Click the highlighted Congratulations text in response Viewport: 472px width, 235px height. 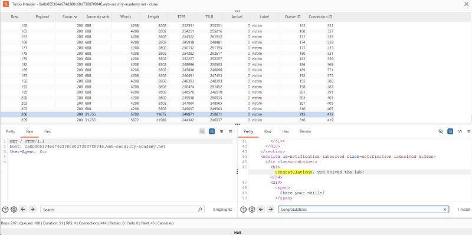293,172
